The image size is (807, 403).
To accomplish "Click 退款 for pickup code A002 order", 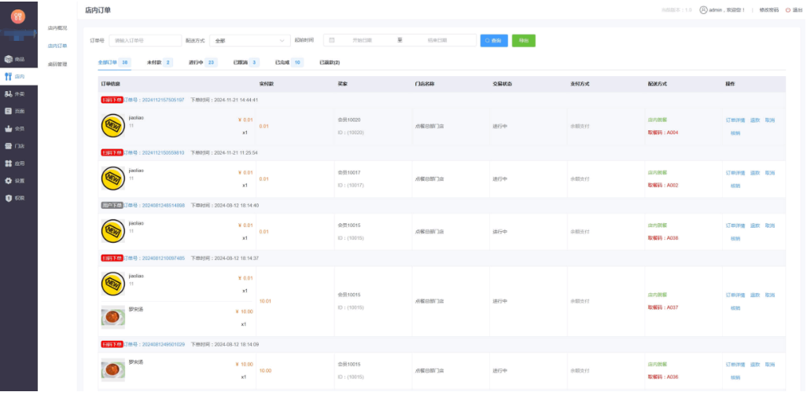I will coord(754,173).
